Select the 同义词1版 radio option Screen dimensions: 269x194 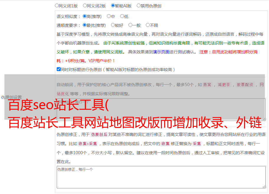(x=57, y=6)
